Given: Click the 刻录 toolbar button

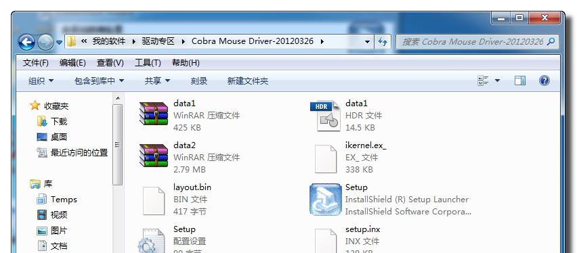Looking at the screenshot, I should click(198, 81).
